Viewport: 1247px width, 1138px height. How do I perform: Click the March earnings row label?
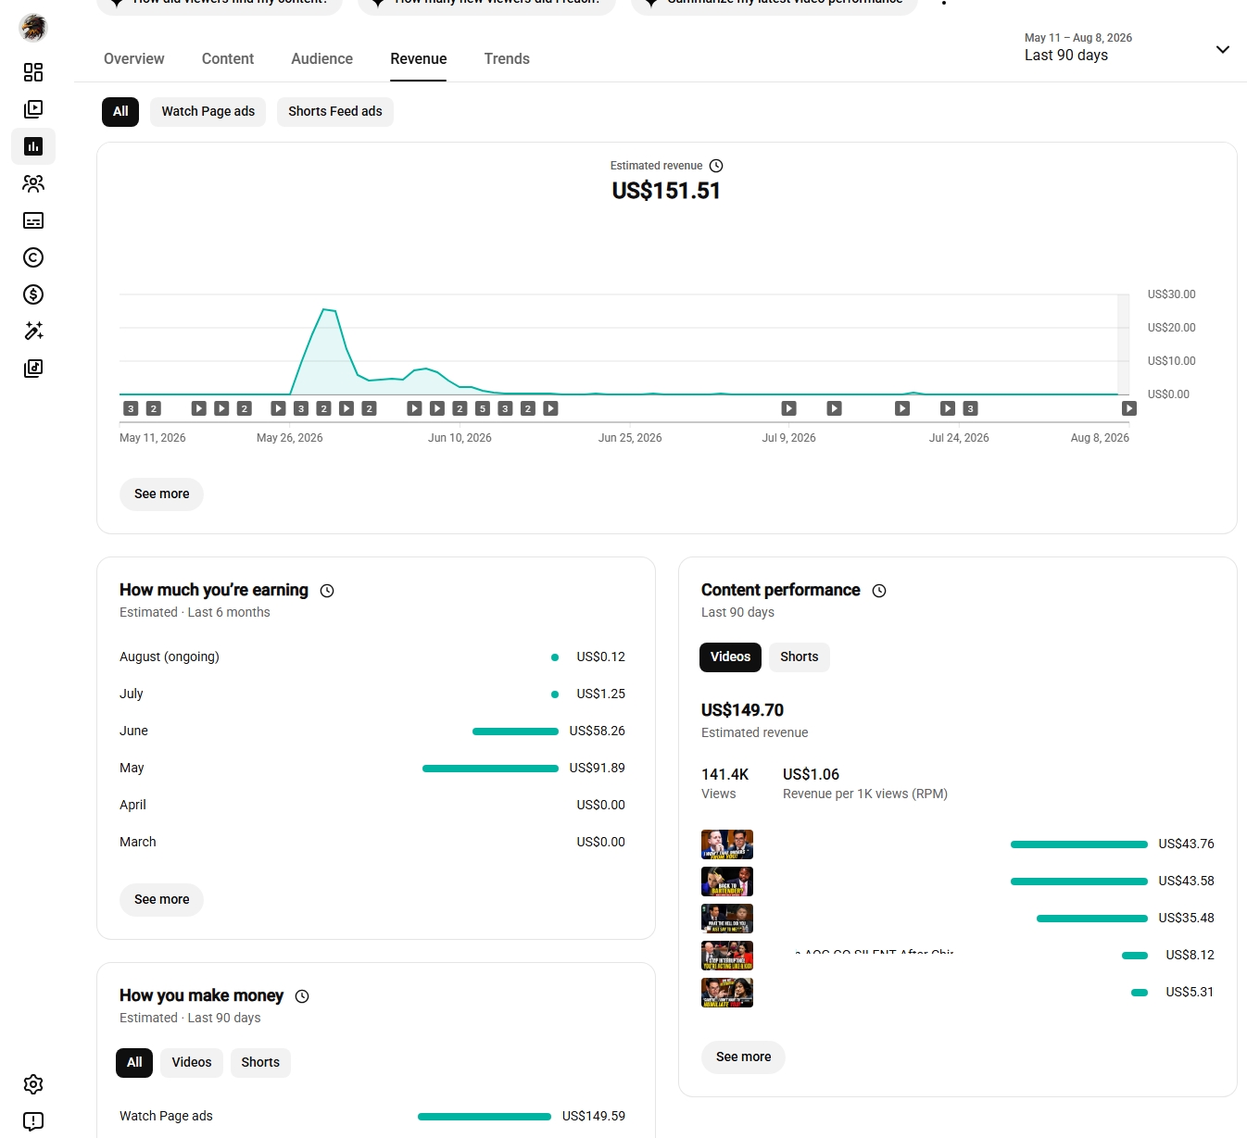pyautogui.click(x=138, y=842)
